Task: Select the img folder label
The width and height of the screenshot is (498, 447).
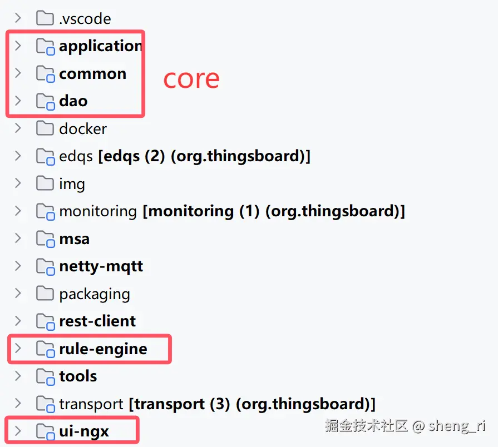Action: click(72, 183)
